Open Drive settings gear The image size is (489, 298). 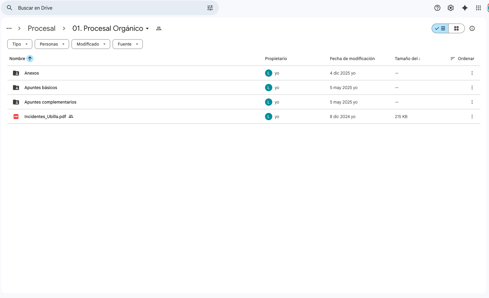point(450,8)
